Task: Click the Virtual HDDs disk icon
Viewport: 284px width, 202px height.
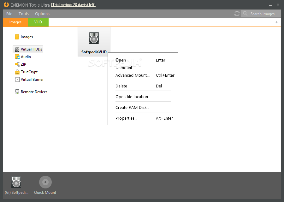Action: 17,49
